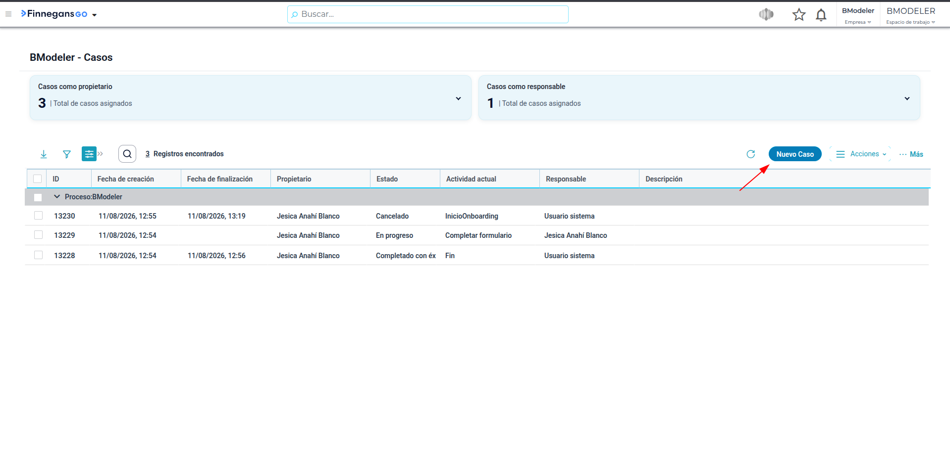Click the Completado con éx status cell
This screenshot has width=950, height=450.
click(x=406, y=256)
